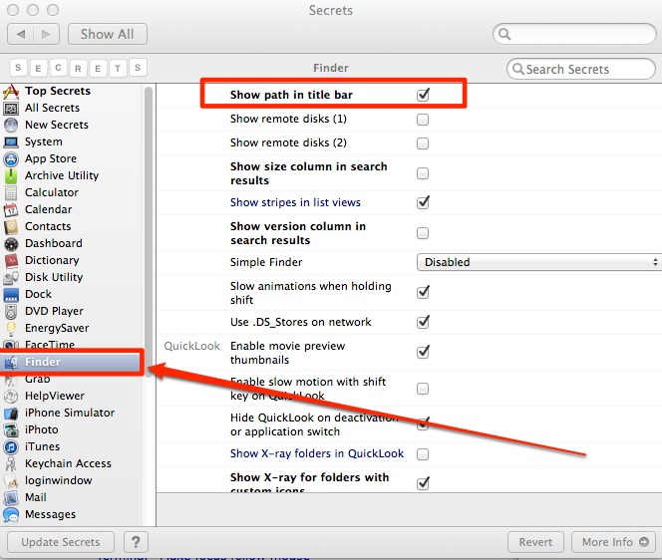Select the Dock icon in sidebar
The image size is (662, 560).
(x=11, y=295)
